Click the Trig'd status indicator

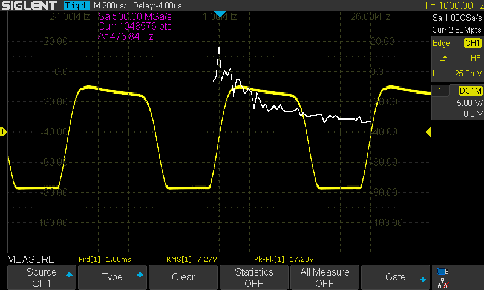tap(76, 5)
